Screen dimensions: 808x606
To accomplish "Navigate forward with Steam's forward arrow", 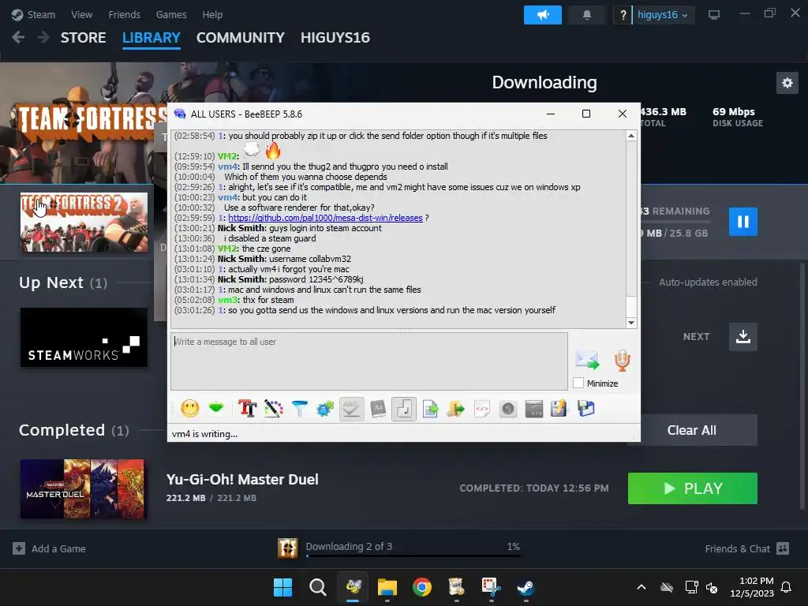I will 43,37.
